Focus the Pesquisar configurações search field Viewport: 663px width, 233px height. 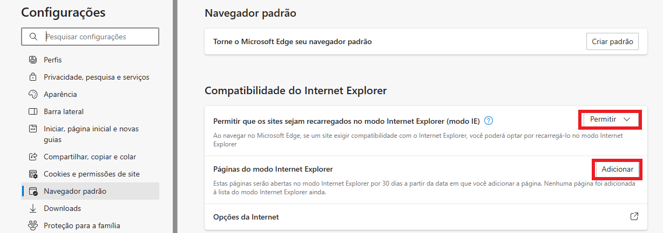pyautogui.click(x=90, y=37)
